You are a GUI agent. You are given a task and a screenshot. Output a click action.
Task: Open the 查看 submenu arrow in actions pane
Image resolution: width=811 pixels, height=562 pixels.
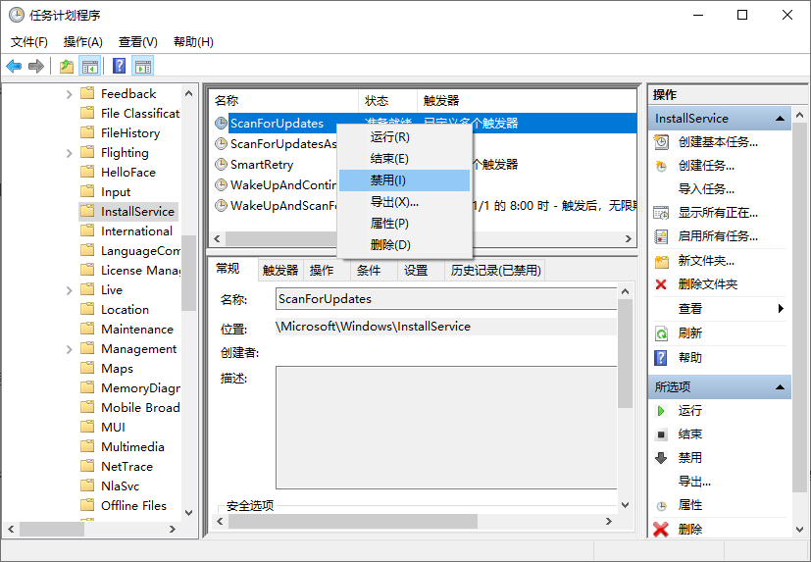click(x=781, y=308)
